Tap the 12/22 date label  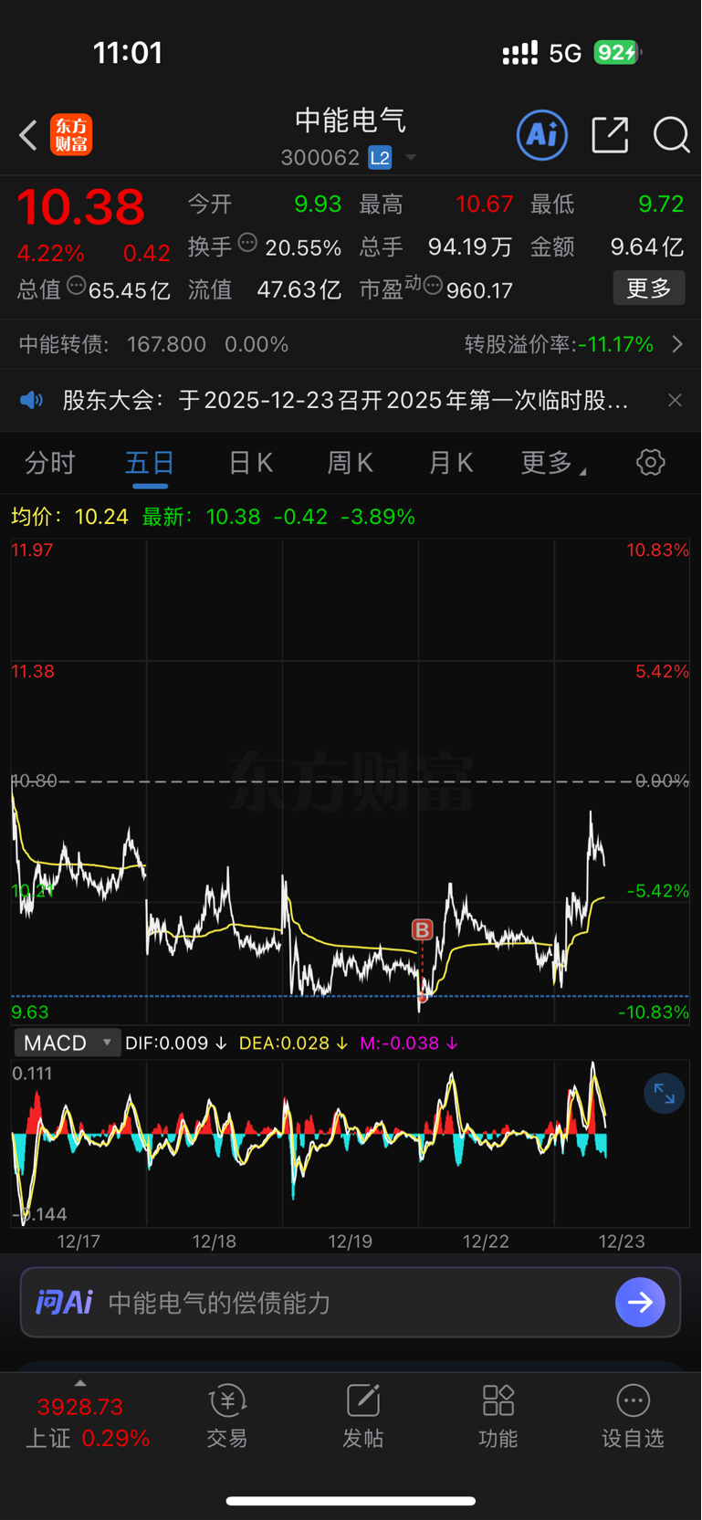click(x=486, y=1242)
